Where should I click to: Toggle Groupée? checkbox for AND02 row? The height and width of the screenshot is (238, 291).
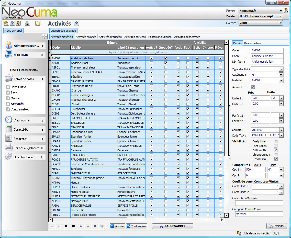click(x=166, y=58)
